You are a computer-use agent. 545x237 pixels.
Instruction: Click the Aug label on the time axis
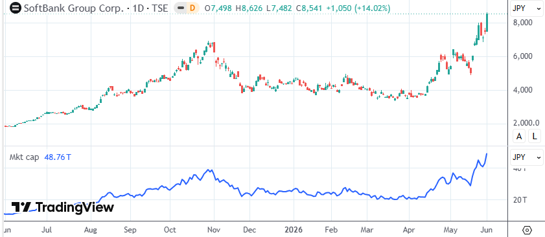click(91, 230)
